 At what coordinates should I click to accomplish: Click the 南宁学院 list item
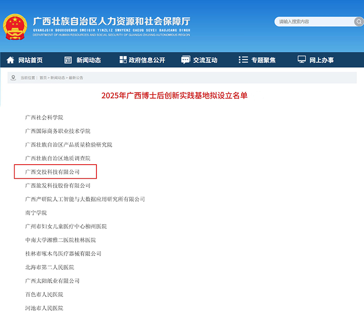pyautogui.click(x=36, y=213)
